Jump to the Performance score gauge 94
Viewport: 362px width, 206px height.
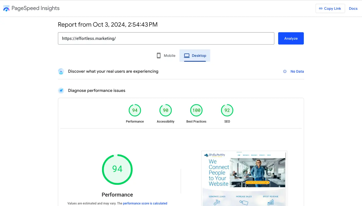(x=135, y=111)
